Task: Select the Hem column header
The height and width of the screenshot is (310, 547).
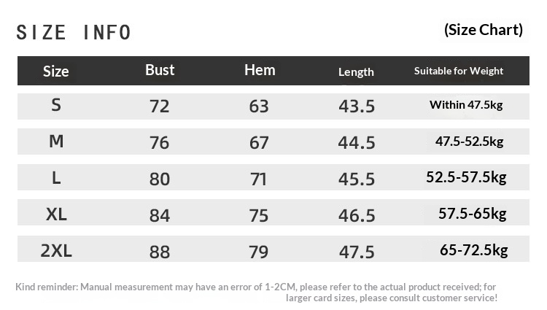Action: tap(260, 70)
